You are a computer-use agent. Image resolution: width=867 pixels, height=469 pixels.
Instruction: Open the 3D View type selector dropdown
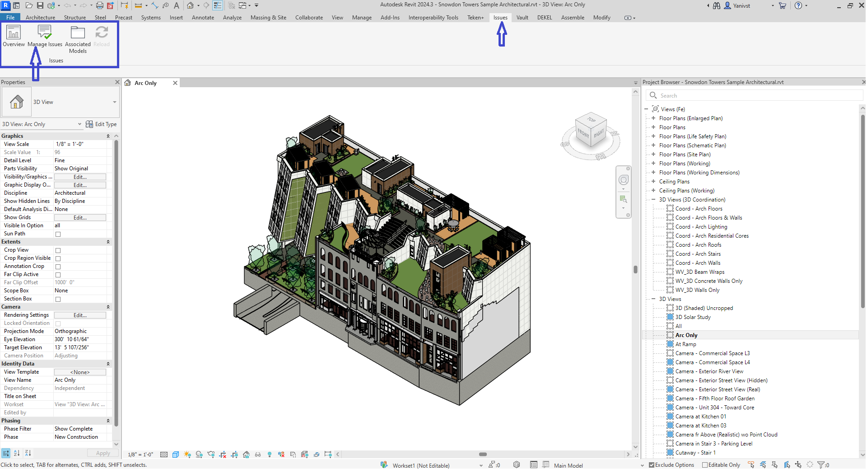point(115,102)
